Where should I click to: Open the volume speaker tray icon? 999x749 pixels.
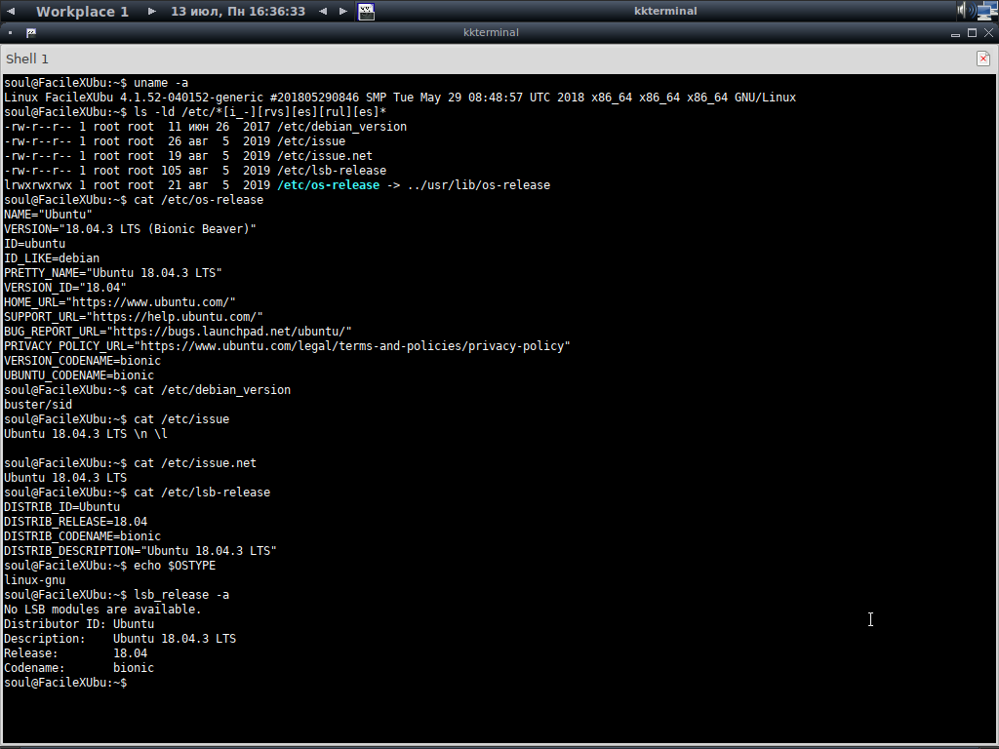point(965,10)
